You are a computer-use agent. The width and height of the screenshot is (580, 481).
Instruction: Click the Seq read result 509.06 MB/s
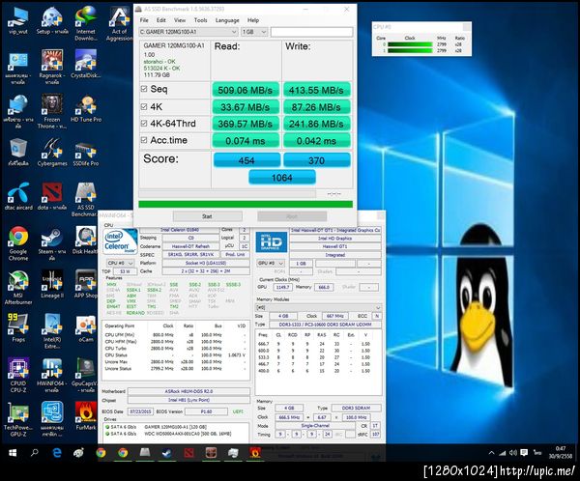[246, 90]
